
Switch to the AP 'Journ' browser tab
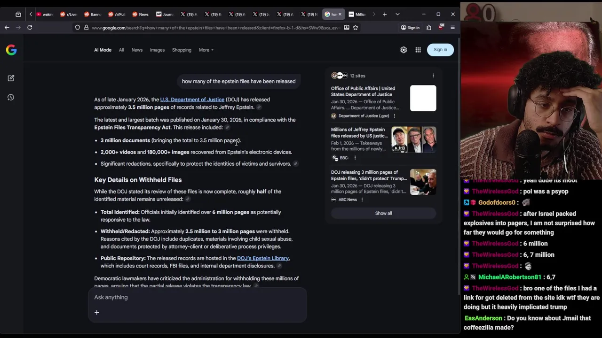coord(165,15)
